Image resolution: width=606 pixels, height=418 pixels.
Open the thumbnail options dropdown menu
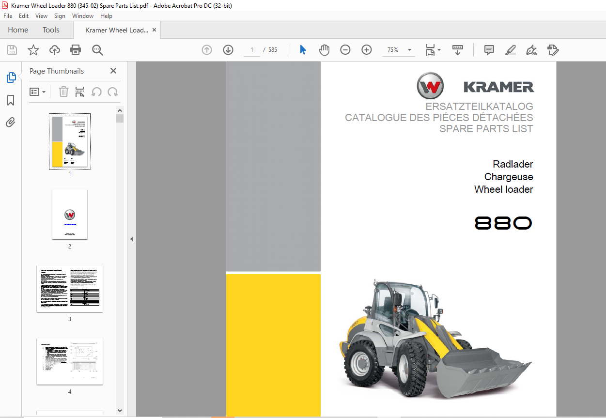pyautogui.click(x=37, y=92)
